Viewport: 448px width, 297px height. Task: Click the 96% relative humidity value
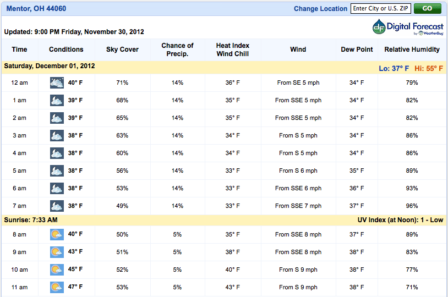point(412,206)
